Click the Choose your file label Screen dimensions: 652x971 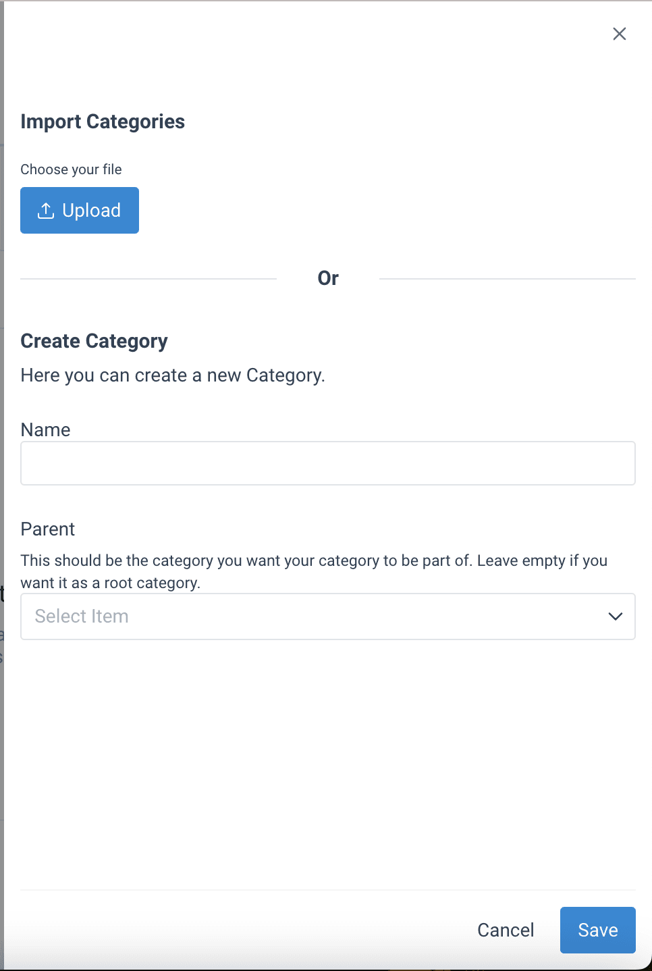(71, 169)
